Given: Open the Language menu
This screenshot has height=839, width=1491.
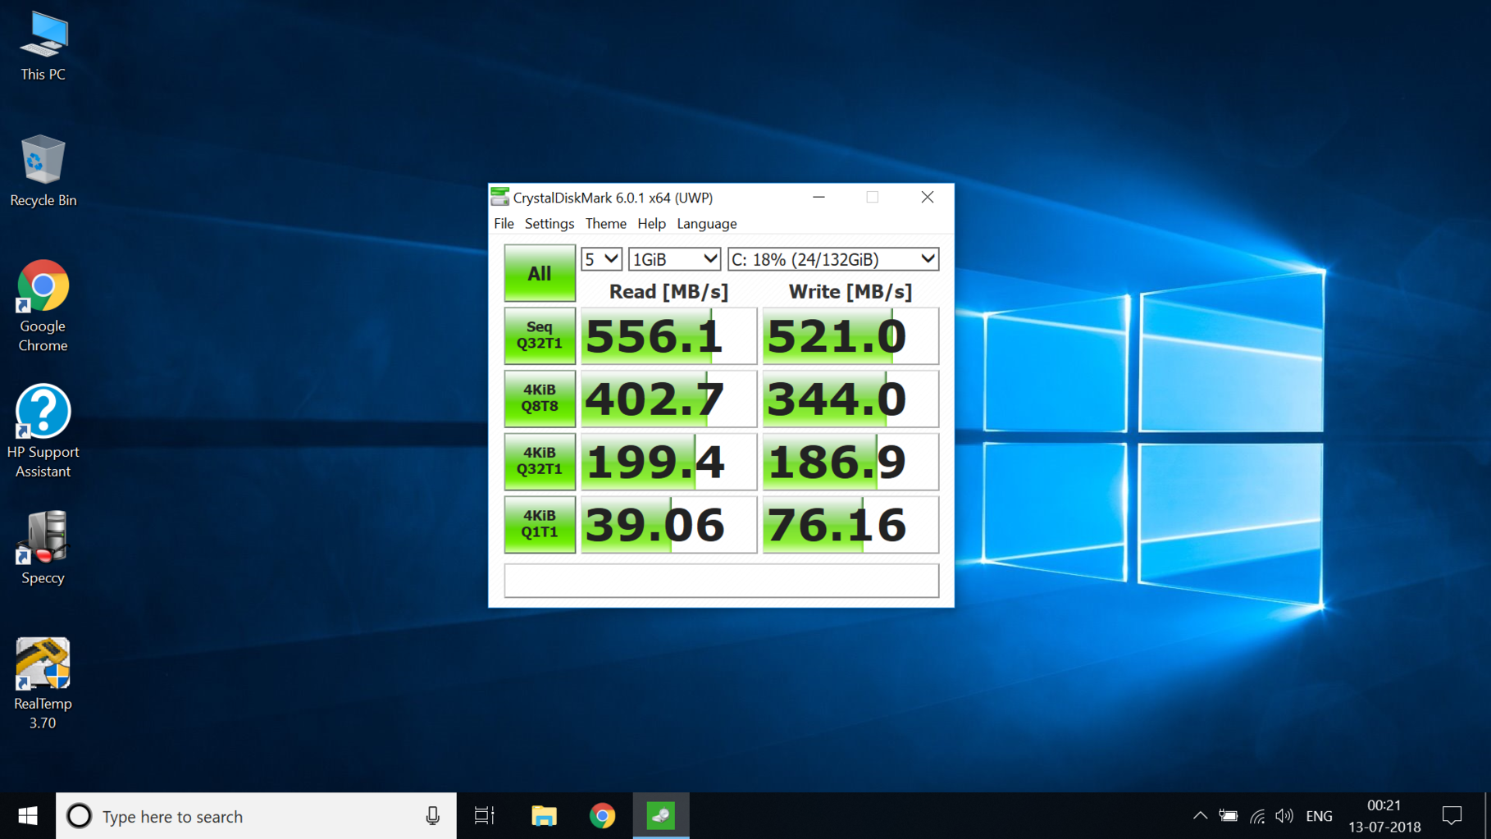Looking at the screenshot, I should pos(707,224).
